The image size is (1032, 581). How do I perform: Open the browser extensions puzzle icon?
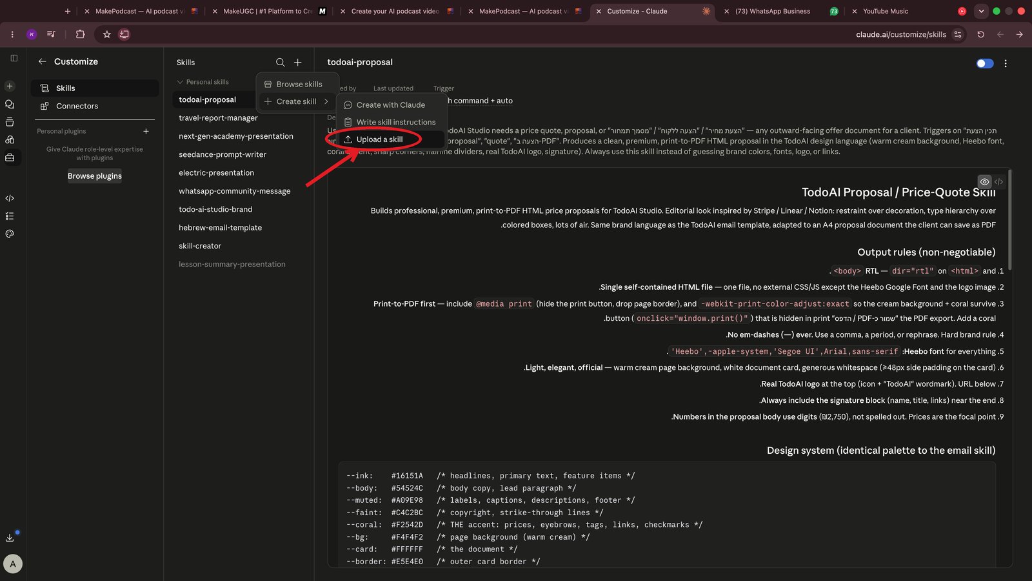coord(80,34)
